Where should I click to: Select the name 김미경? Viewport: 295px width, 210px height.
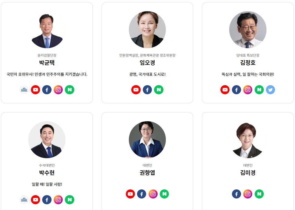(x=248, y=173)
